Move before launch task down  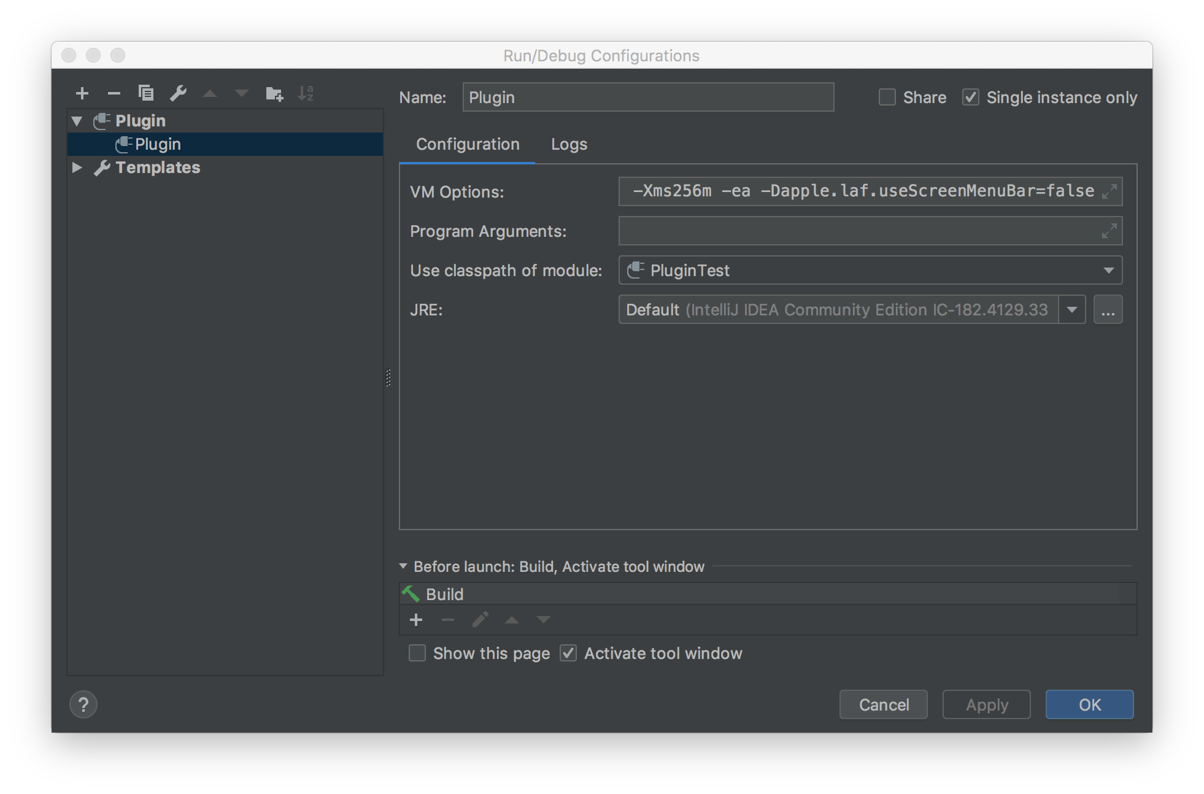click(x=544, y=620)
